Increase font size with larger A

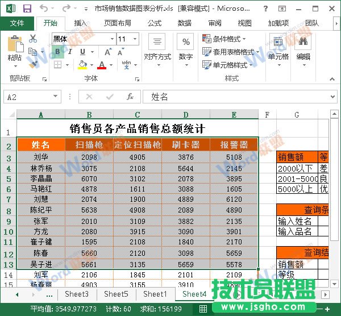click(107, 52)
